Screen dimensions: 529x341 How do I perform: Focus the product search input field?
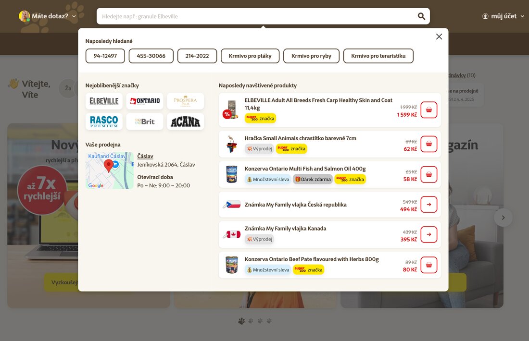click(255, 16)
